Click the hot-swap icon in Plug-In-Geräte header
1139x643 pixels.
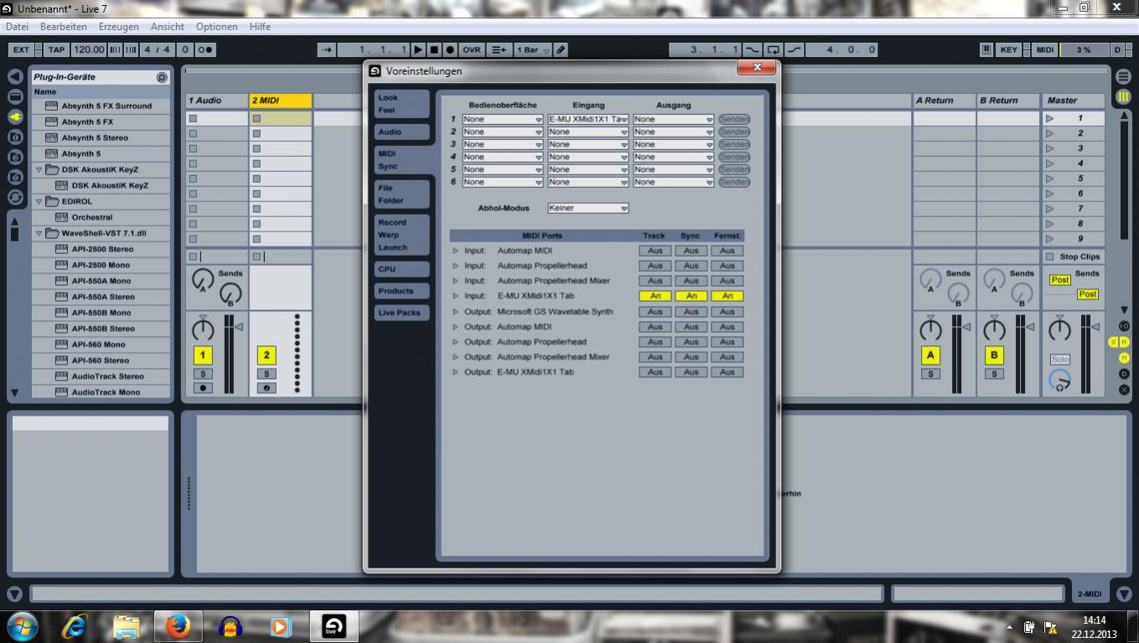click(162, 77)
